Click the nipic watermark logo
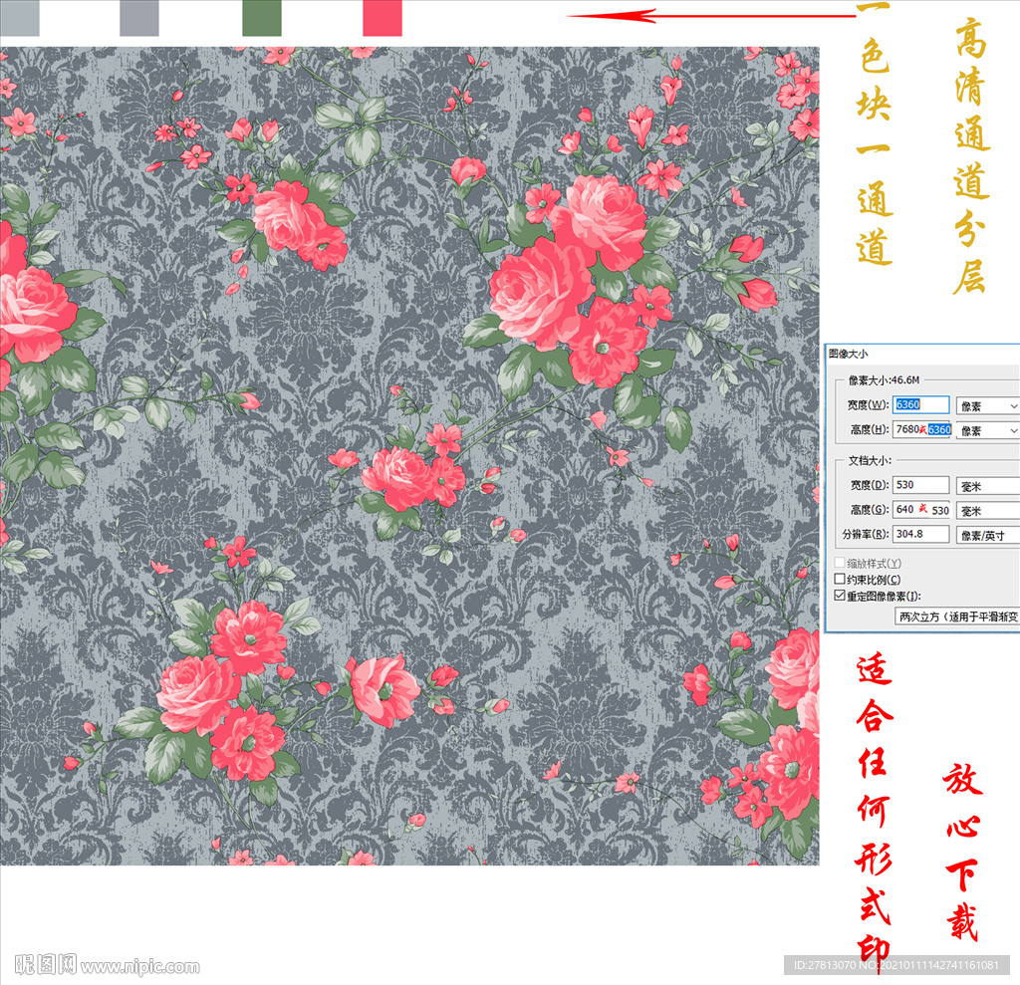Screen dimensions: 1020x985 tap(46, 964)
